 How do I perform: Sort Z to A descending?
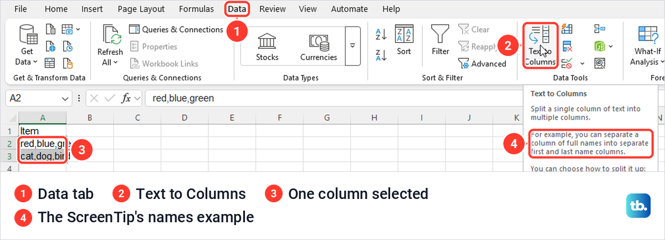(381, 55)
